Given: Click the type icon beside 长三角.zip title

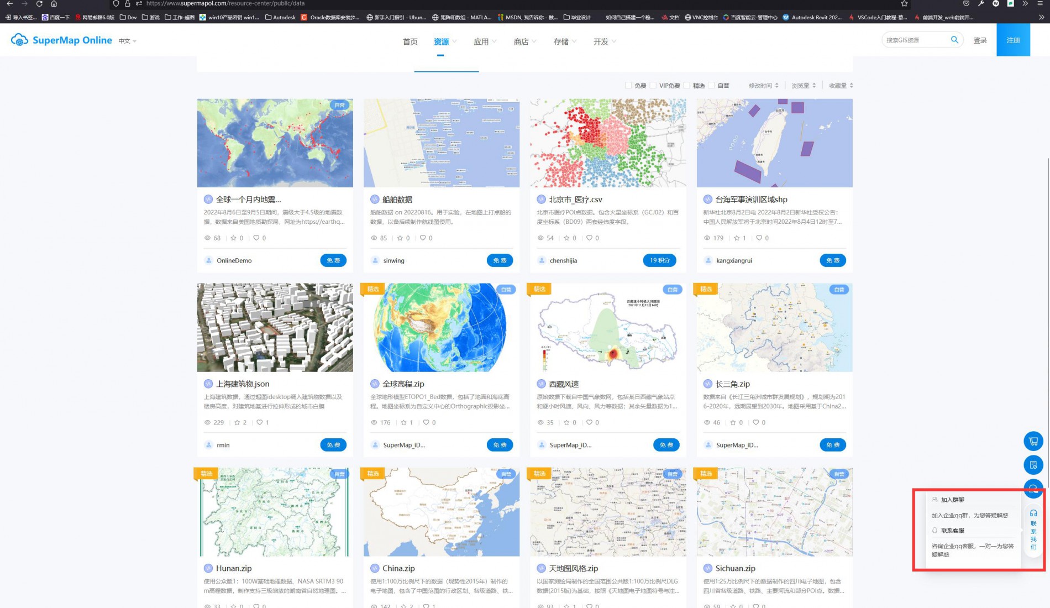Looking at the screenshot, I should pyautogui.click(x=708, y=384).
